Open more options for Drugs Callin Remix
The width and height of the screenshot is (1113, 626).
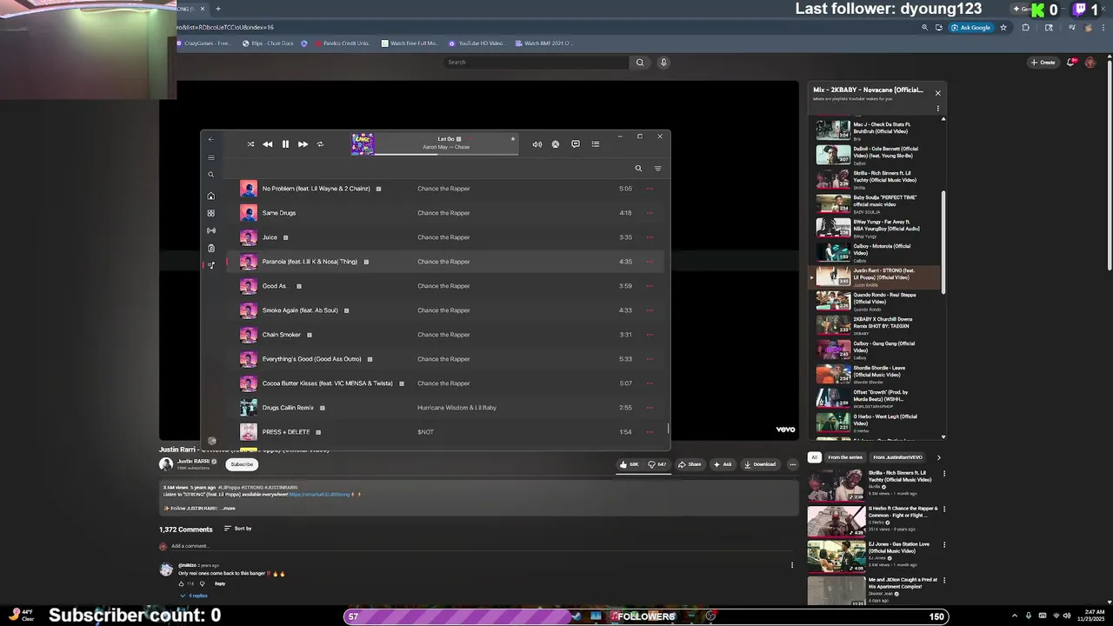coord(650,408)
